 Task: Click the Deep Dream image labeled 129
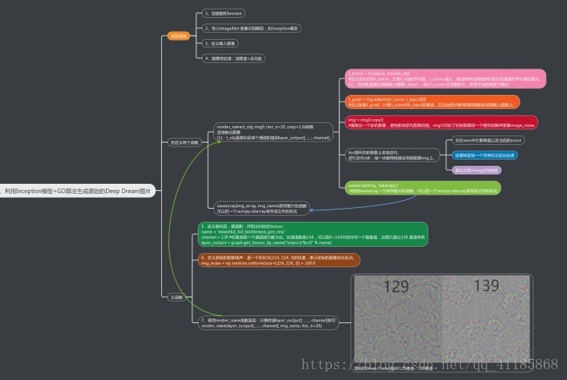[398, 318]
